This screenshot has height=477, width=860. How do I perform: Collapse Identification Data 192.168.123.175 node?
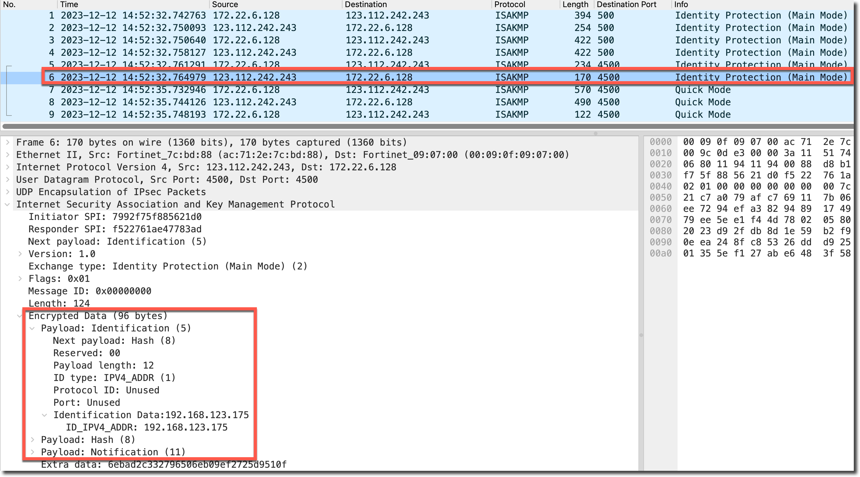click(x=44, y=415)
